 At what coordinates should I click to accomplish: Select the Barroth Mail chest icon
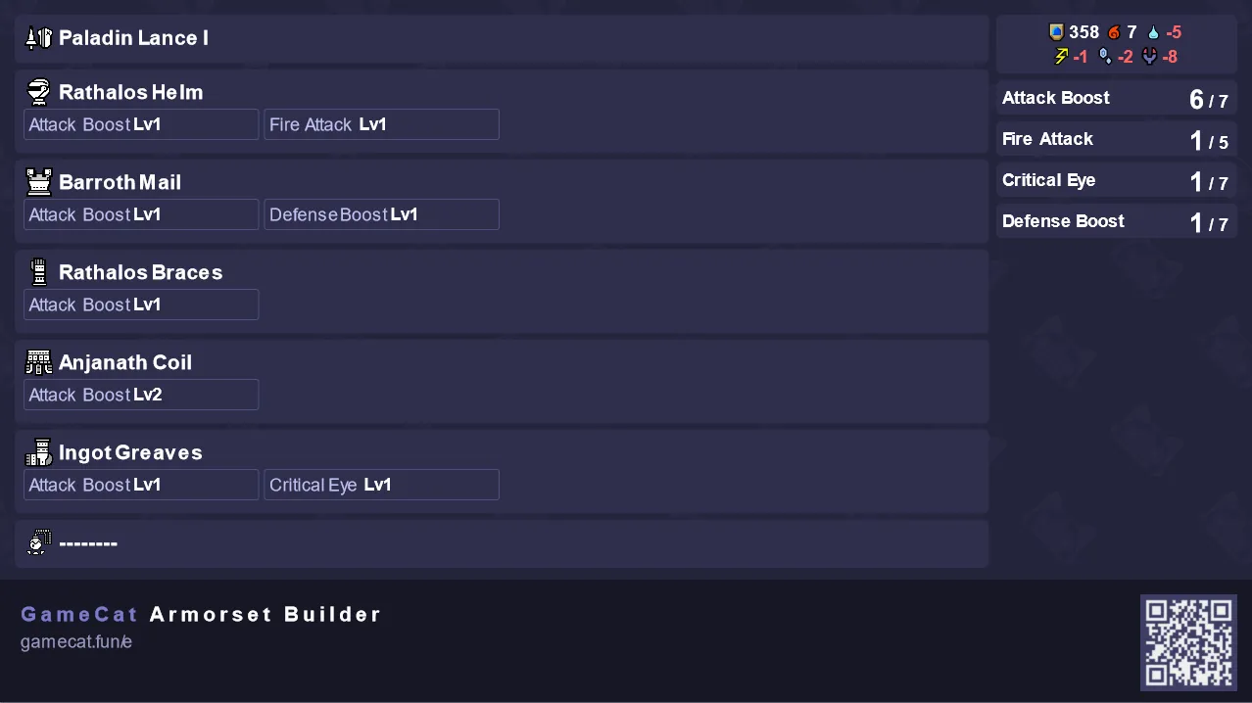38,182
